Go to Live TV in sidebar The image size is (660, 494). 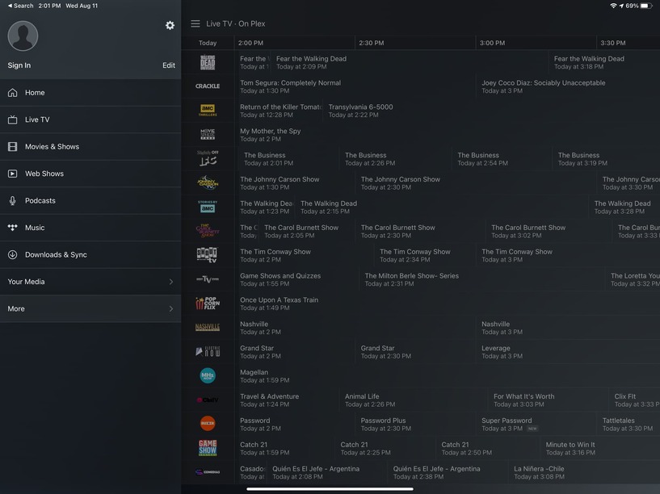(x=90, y=119)
